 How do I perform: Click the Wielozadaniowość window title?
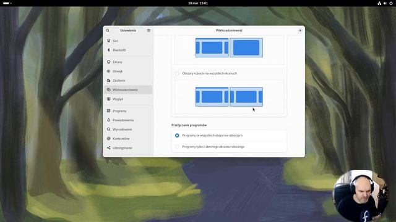point(229,30)
